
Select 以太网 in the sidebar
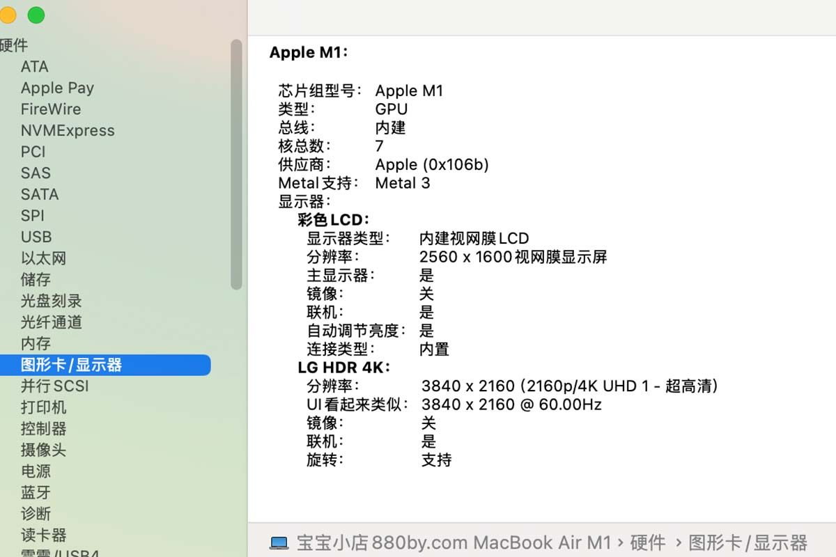point(43,258)
